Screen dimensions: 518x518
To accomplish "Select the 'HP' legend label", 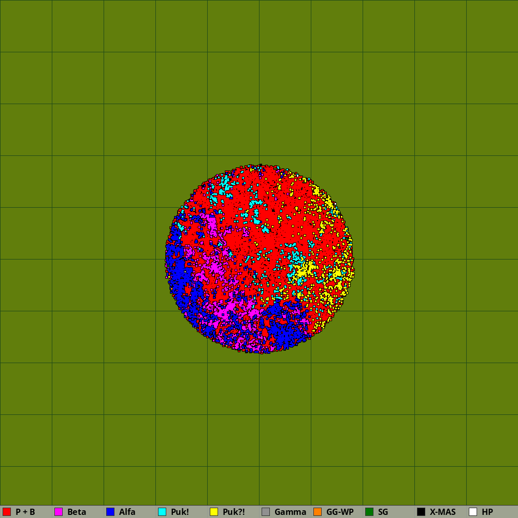I will click(487, 512).
